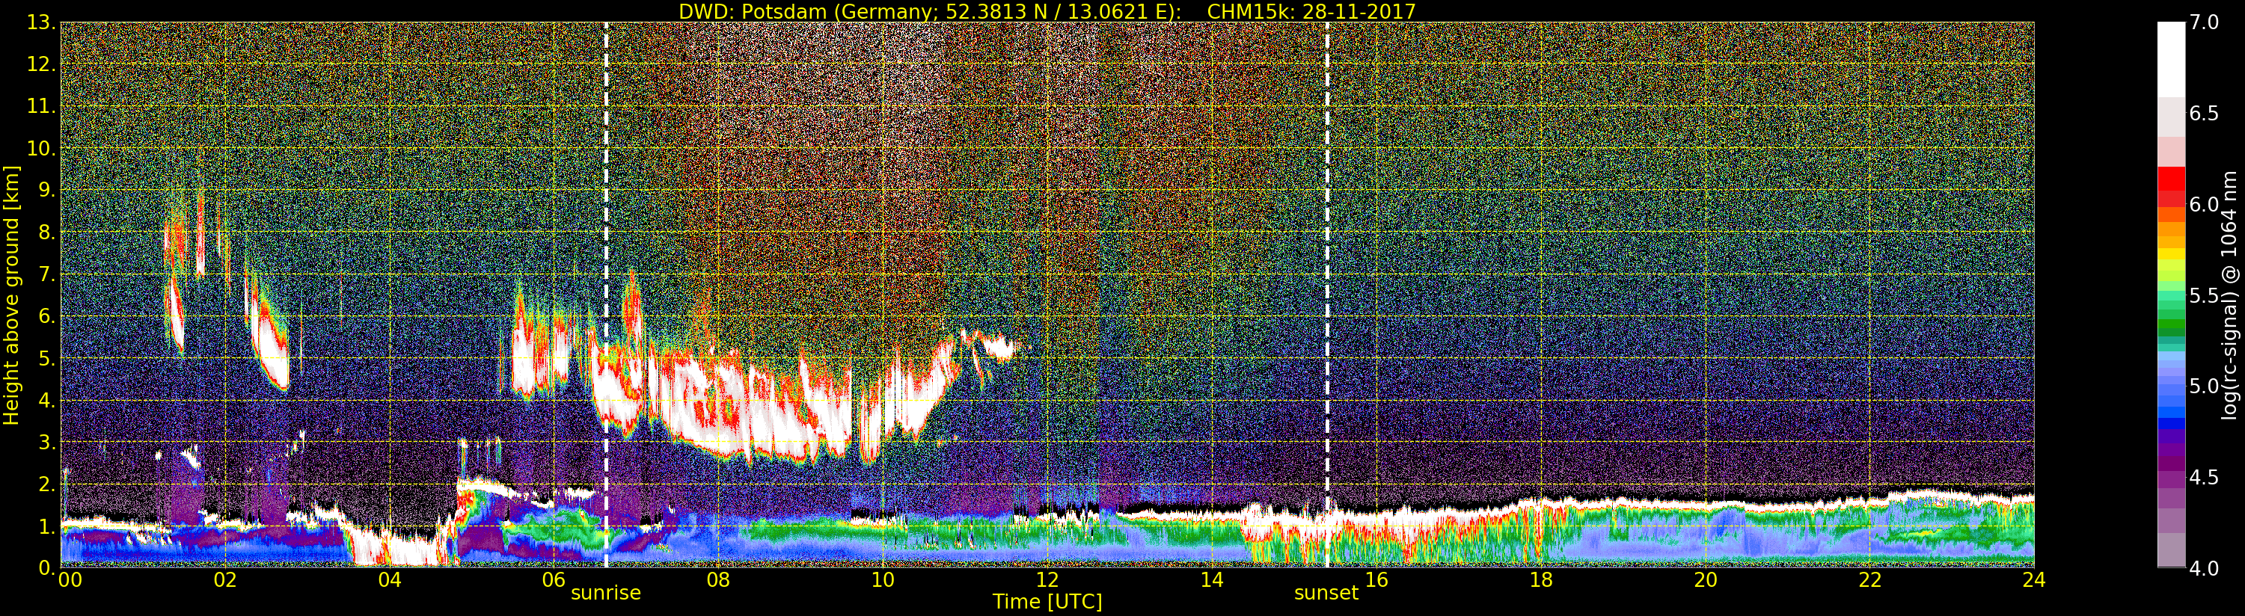Click the "sunrise" label below the axis
The height and width of the screenshot is (616, 2245).
coord(606,594)
